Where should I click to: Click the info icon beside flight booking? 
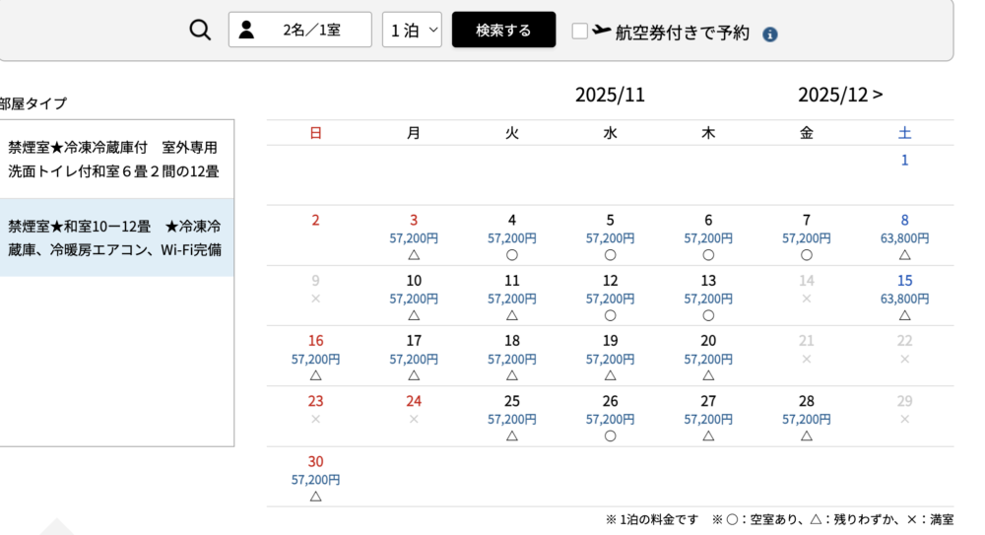pos(770,34)
